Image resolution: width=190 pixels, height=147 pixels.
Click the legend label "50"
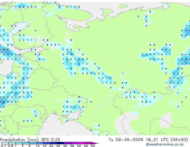pos(93,146)
